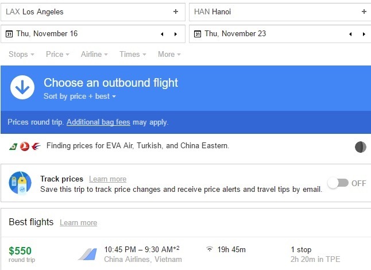Turn on the Track prices toggle
Image resolution: width=371 pixels, height=270 pixels.
(x=338, y=183)
